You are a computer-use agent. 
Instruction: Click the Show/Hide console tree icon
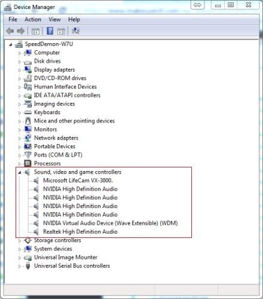point(35,32)
